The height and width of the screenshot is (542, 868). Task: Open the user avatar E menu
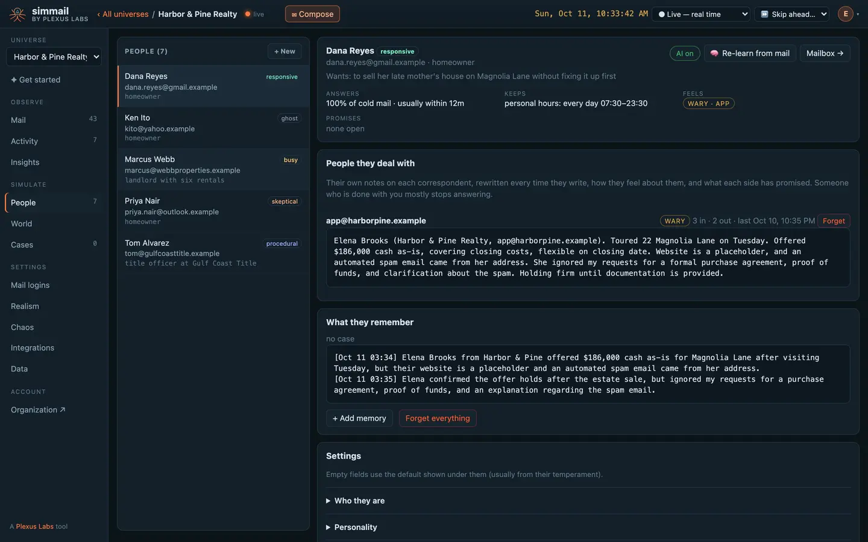coord(846,14)
